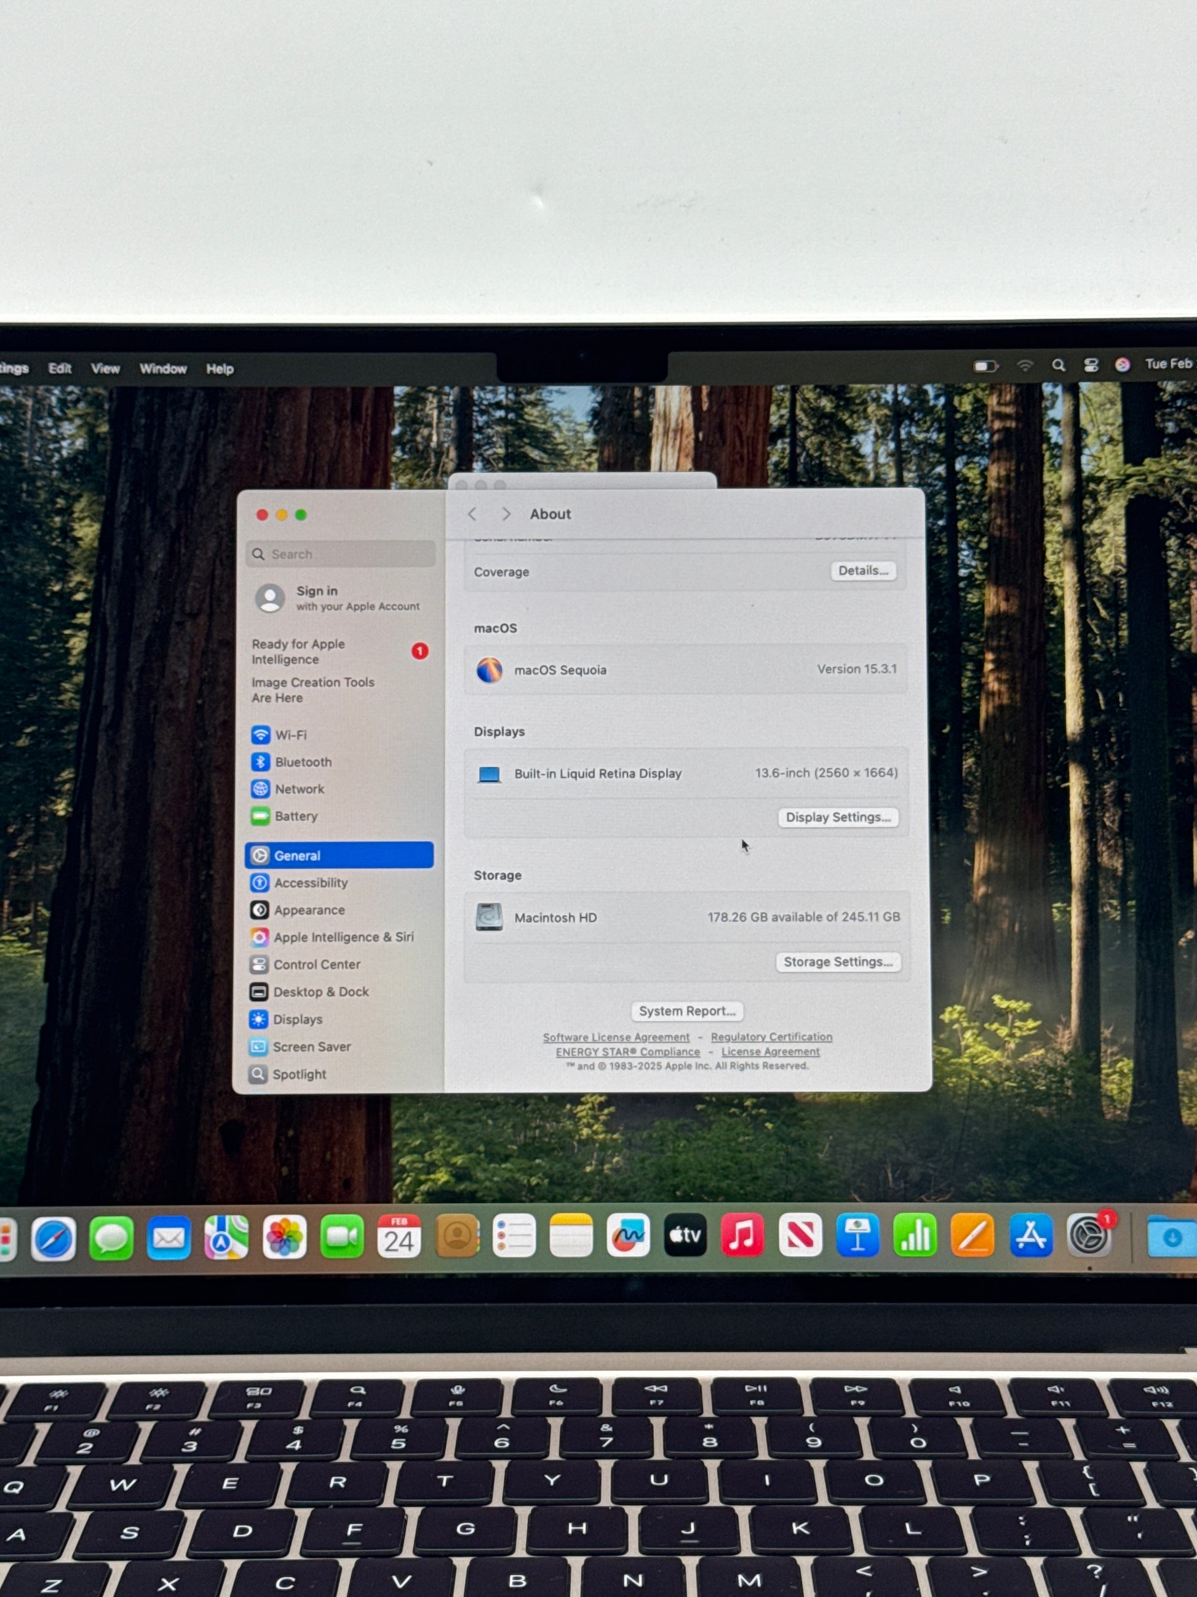Open Battery settings pane
Viewport: 1197px width, 1597px height.
coord(295,817)
